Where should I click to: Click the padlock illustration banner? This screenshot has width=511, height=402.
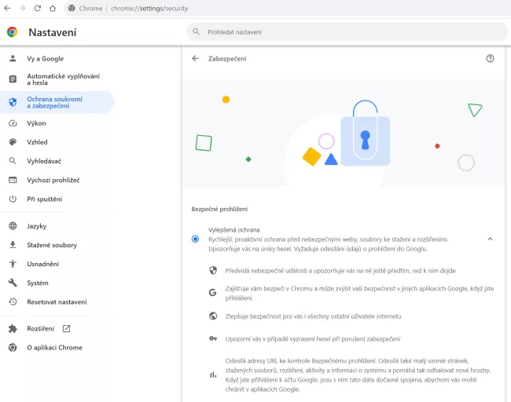(344, 133)
